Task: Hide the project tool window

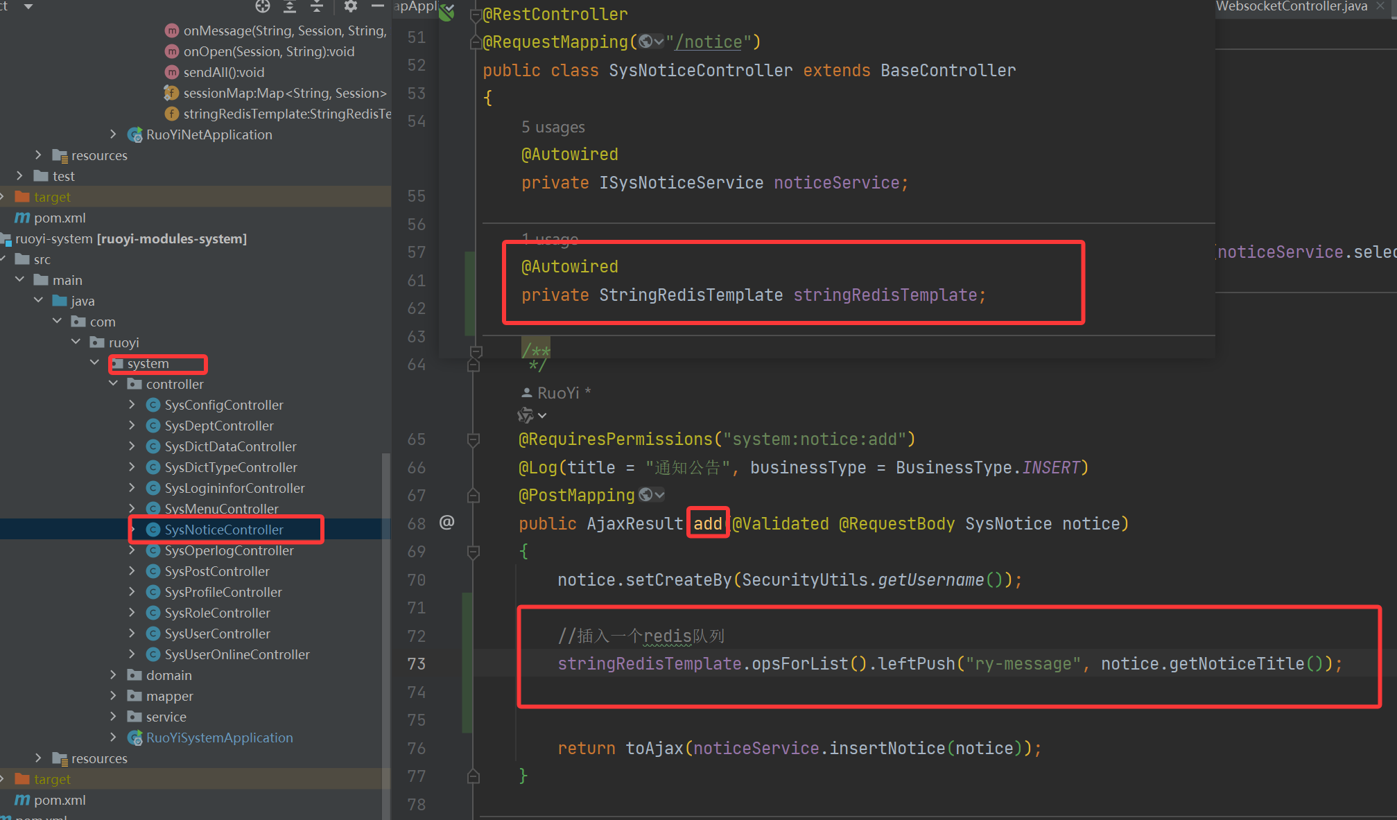Action: pos(378,7)
